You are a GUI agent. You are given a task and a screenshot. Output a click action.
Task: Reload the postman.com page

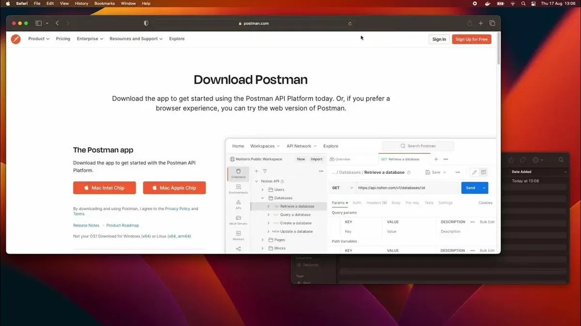pyautogui.click(x=350, y=23)
